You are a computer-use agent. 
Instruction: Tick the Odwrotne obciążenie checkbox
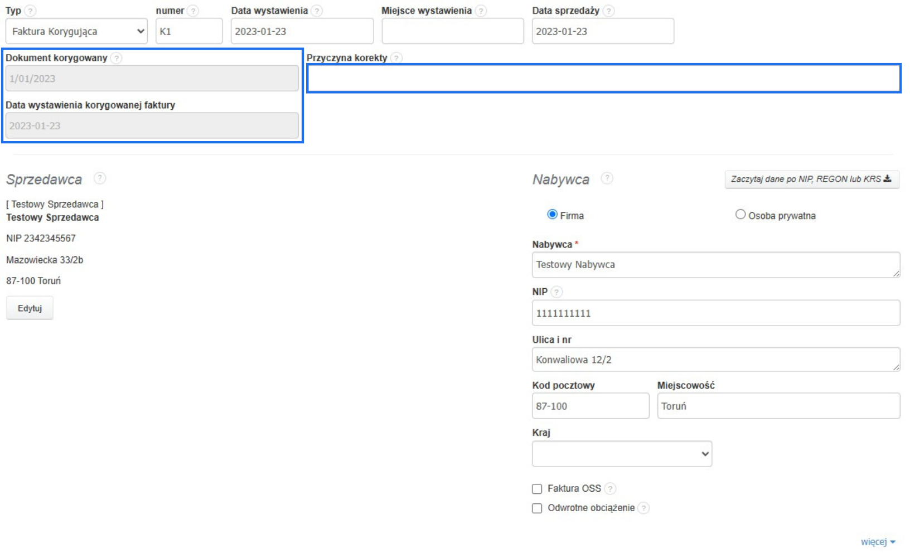pyautogui.click(x=537, y=508)
